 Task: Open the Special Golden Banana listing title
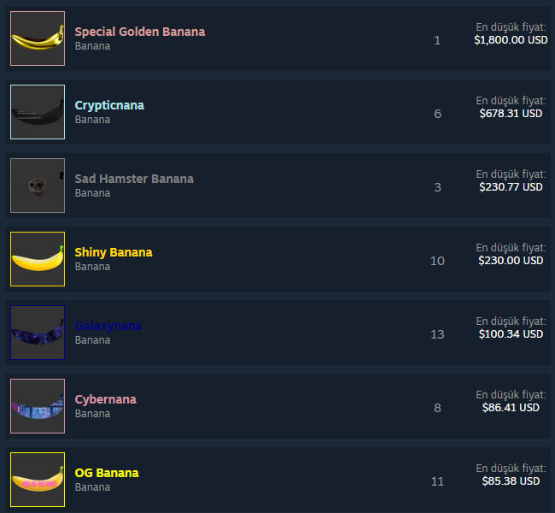pos(140,32)
